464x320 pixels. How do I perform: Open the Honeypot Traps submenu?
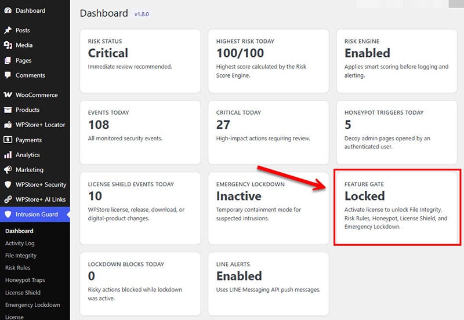pos(25,280)
